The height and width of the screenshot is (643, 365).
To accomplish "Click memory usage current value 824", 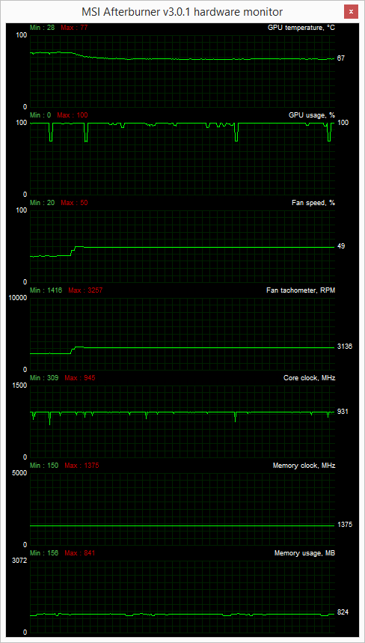I will click(343, 612).
